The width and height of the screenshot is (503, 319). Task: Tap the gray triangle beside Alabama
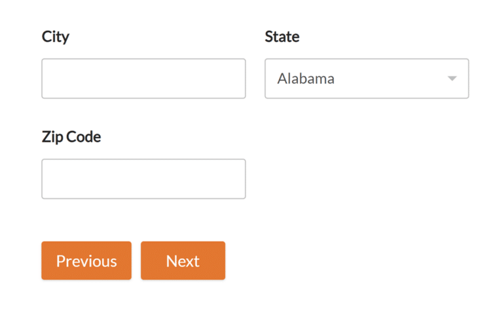(451, 79)
